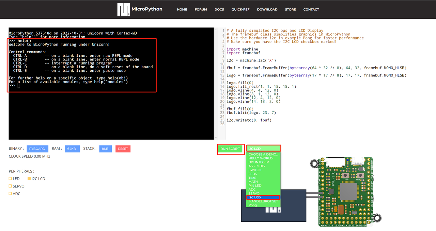436x231 pixels.
Task: Enable the ADC peripheral checkbox
Action: tap(10, 194)
